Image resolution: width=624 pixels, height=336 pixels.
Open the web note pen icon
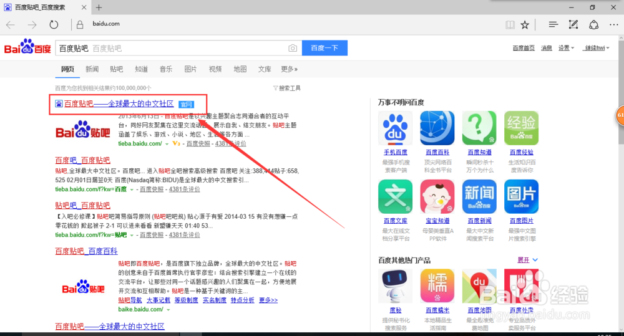pyautogui.click(x=573, y=25)
